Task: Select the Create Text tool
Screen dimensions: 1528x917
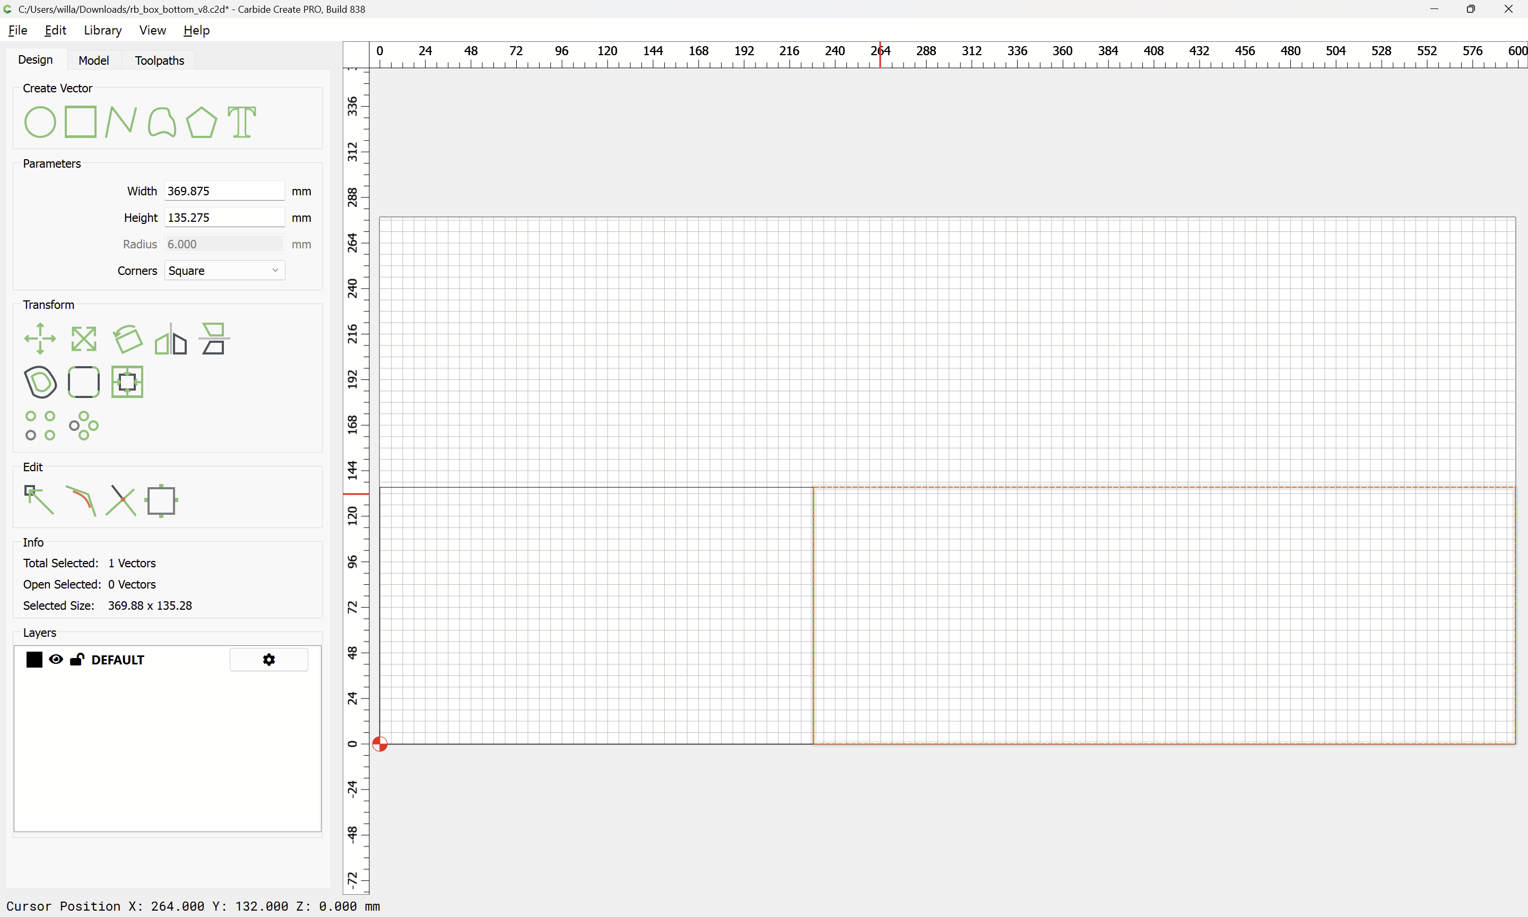Action: pos(241,122)
